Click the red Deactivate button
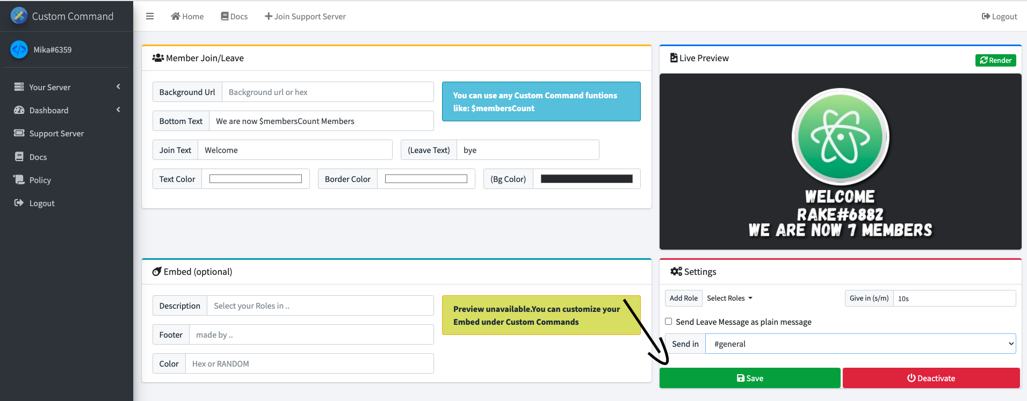 pos(931,378)
